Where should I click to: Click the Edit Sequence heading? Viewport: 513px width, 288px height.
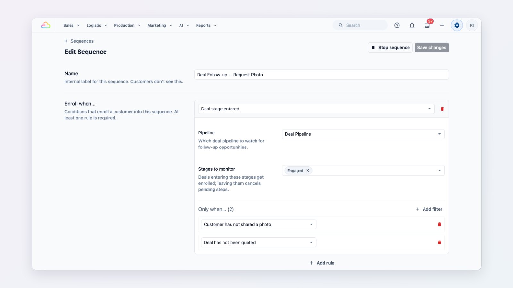tap(86, 52)
